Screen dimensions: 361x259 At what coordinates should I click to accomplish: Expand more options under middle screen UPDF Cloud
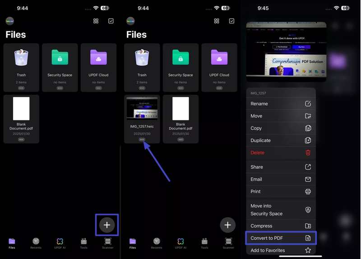[x=219, y=88]
